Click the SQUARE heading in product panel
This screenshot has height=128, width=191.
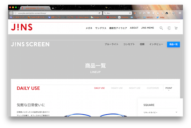[149, 105]
